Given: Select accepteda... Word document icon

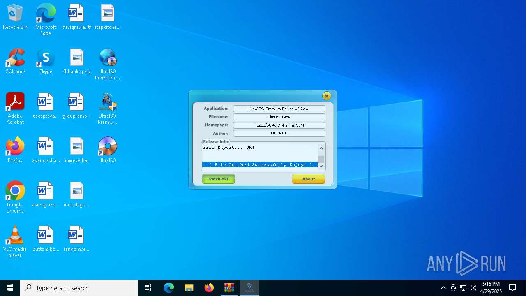Looking at the screenshot, I should (x=46, y=106).
